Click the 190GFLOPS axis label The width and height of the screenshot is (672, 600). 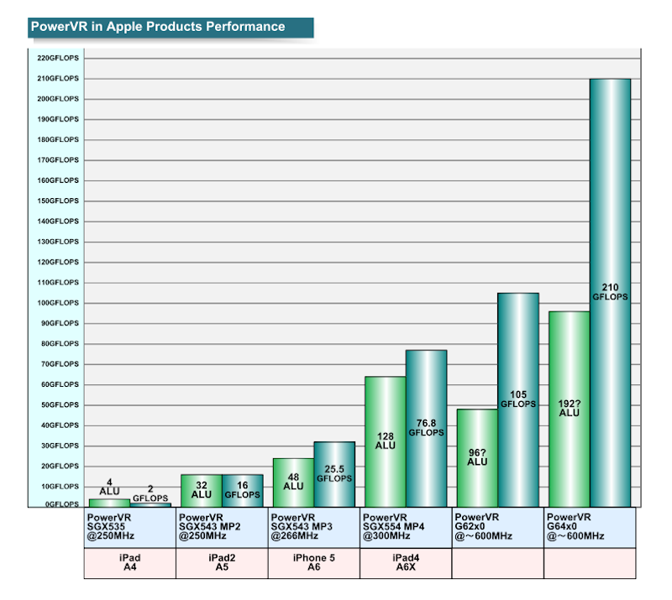[x=58, y=119]
